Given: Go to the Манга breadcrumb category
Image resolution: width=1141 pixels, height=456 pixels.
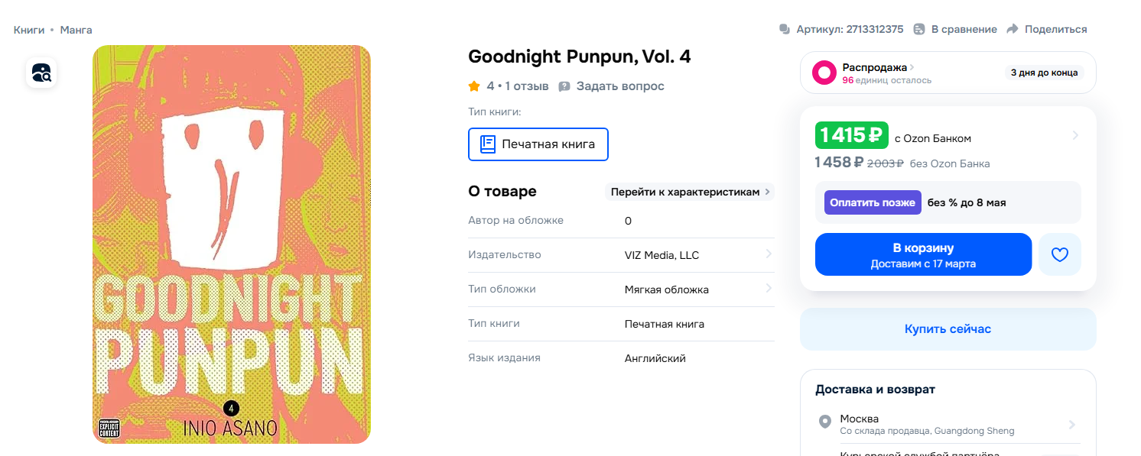Looking at the screenshot, I should [76, 30].
